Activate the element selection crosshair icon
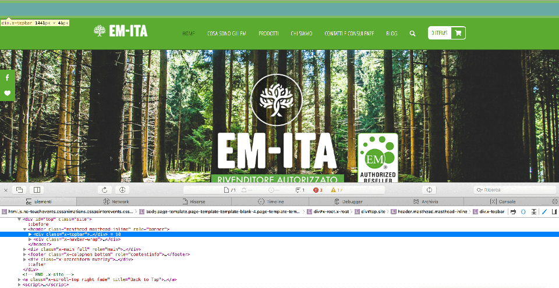 429,190
